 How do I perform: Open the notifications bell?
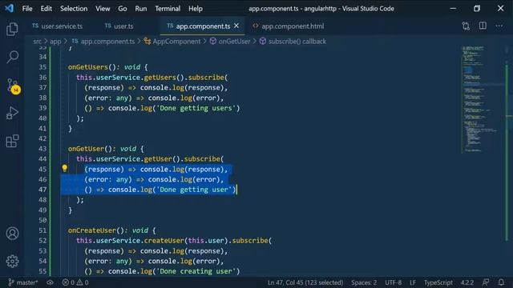(501, 282)
